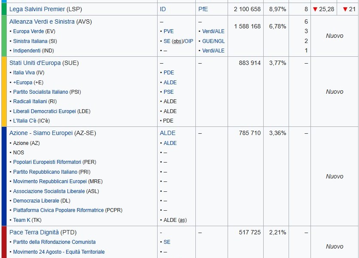Click the red down arrow beside 21

tap(345, 9)
